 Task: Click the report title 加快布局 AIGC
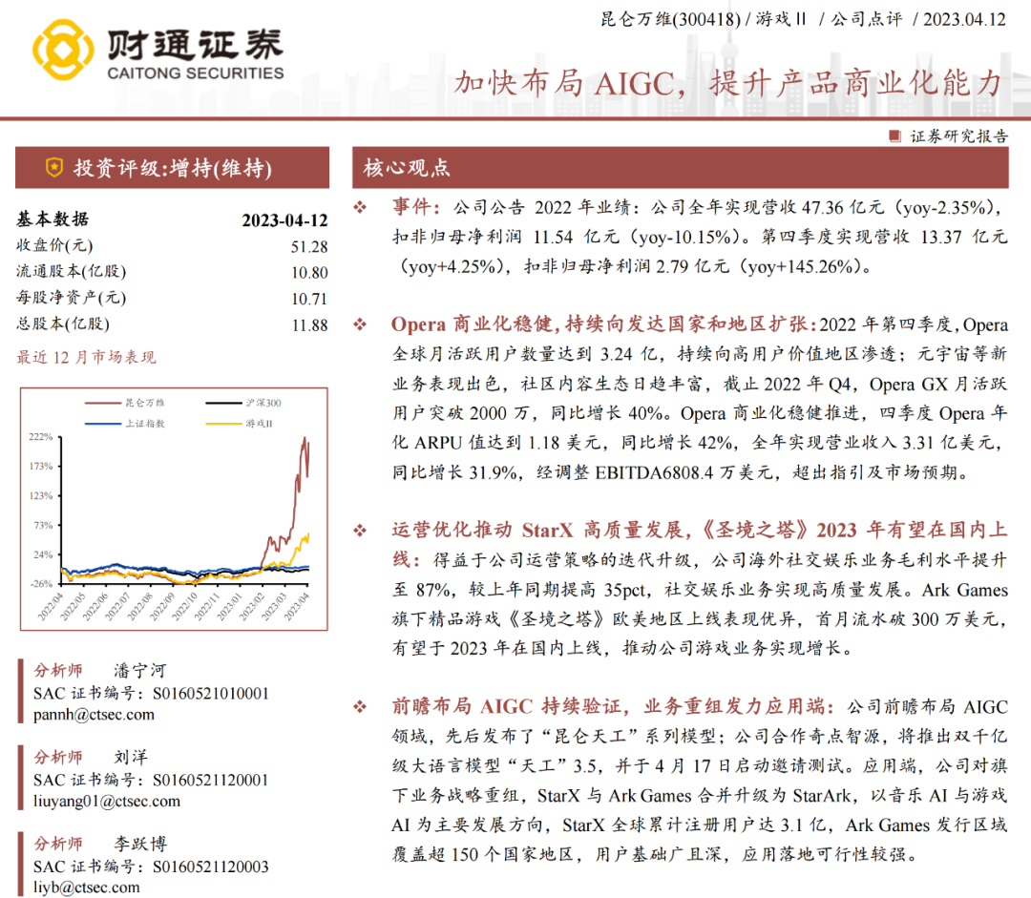[728, 83]
